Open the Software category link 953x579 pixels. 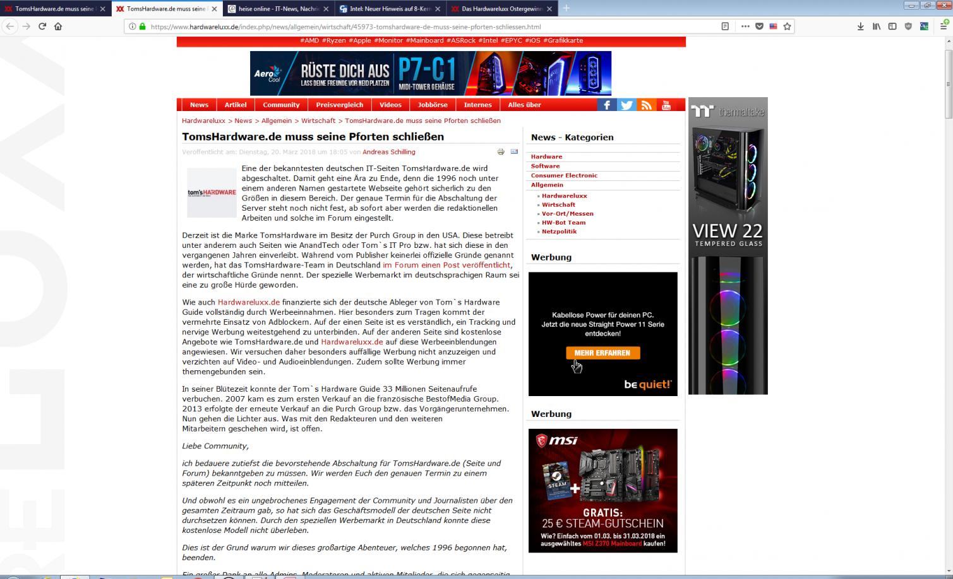(x=545, y=166)
